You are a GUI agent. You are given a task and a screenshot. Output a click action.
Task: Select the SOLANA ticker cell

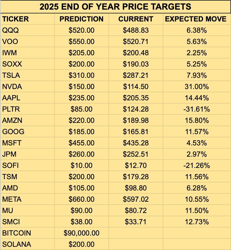coord(27,244)
